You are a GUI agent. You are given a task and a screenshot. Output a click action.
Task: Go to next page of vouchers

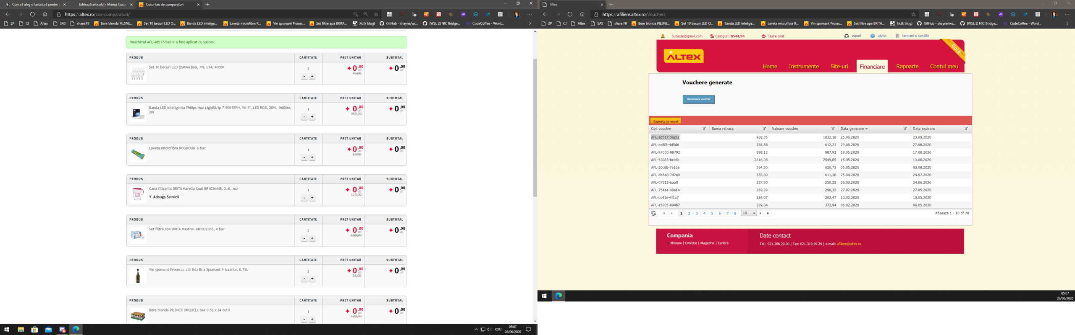click(x=760, y=214)
